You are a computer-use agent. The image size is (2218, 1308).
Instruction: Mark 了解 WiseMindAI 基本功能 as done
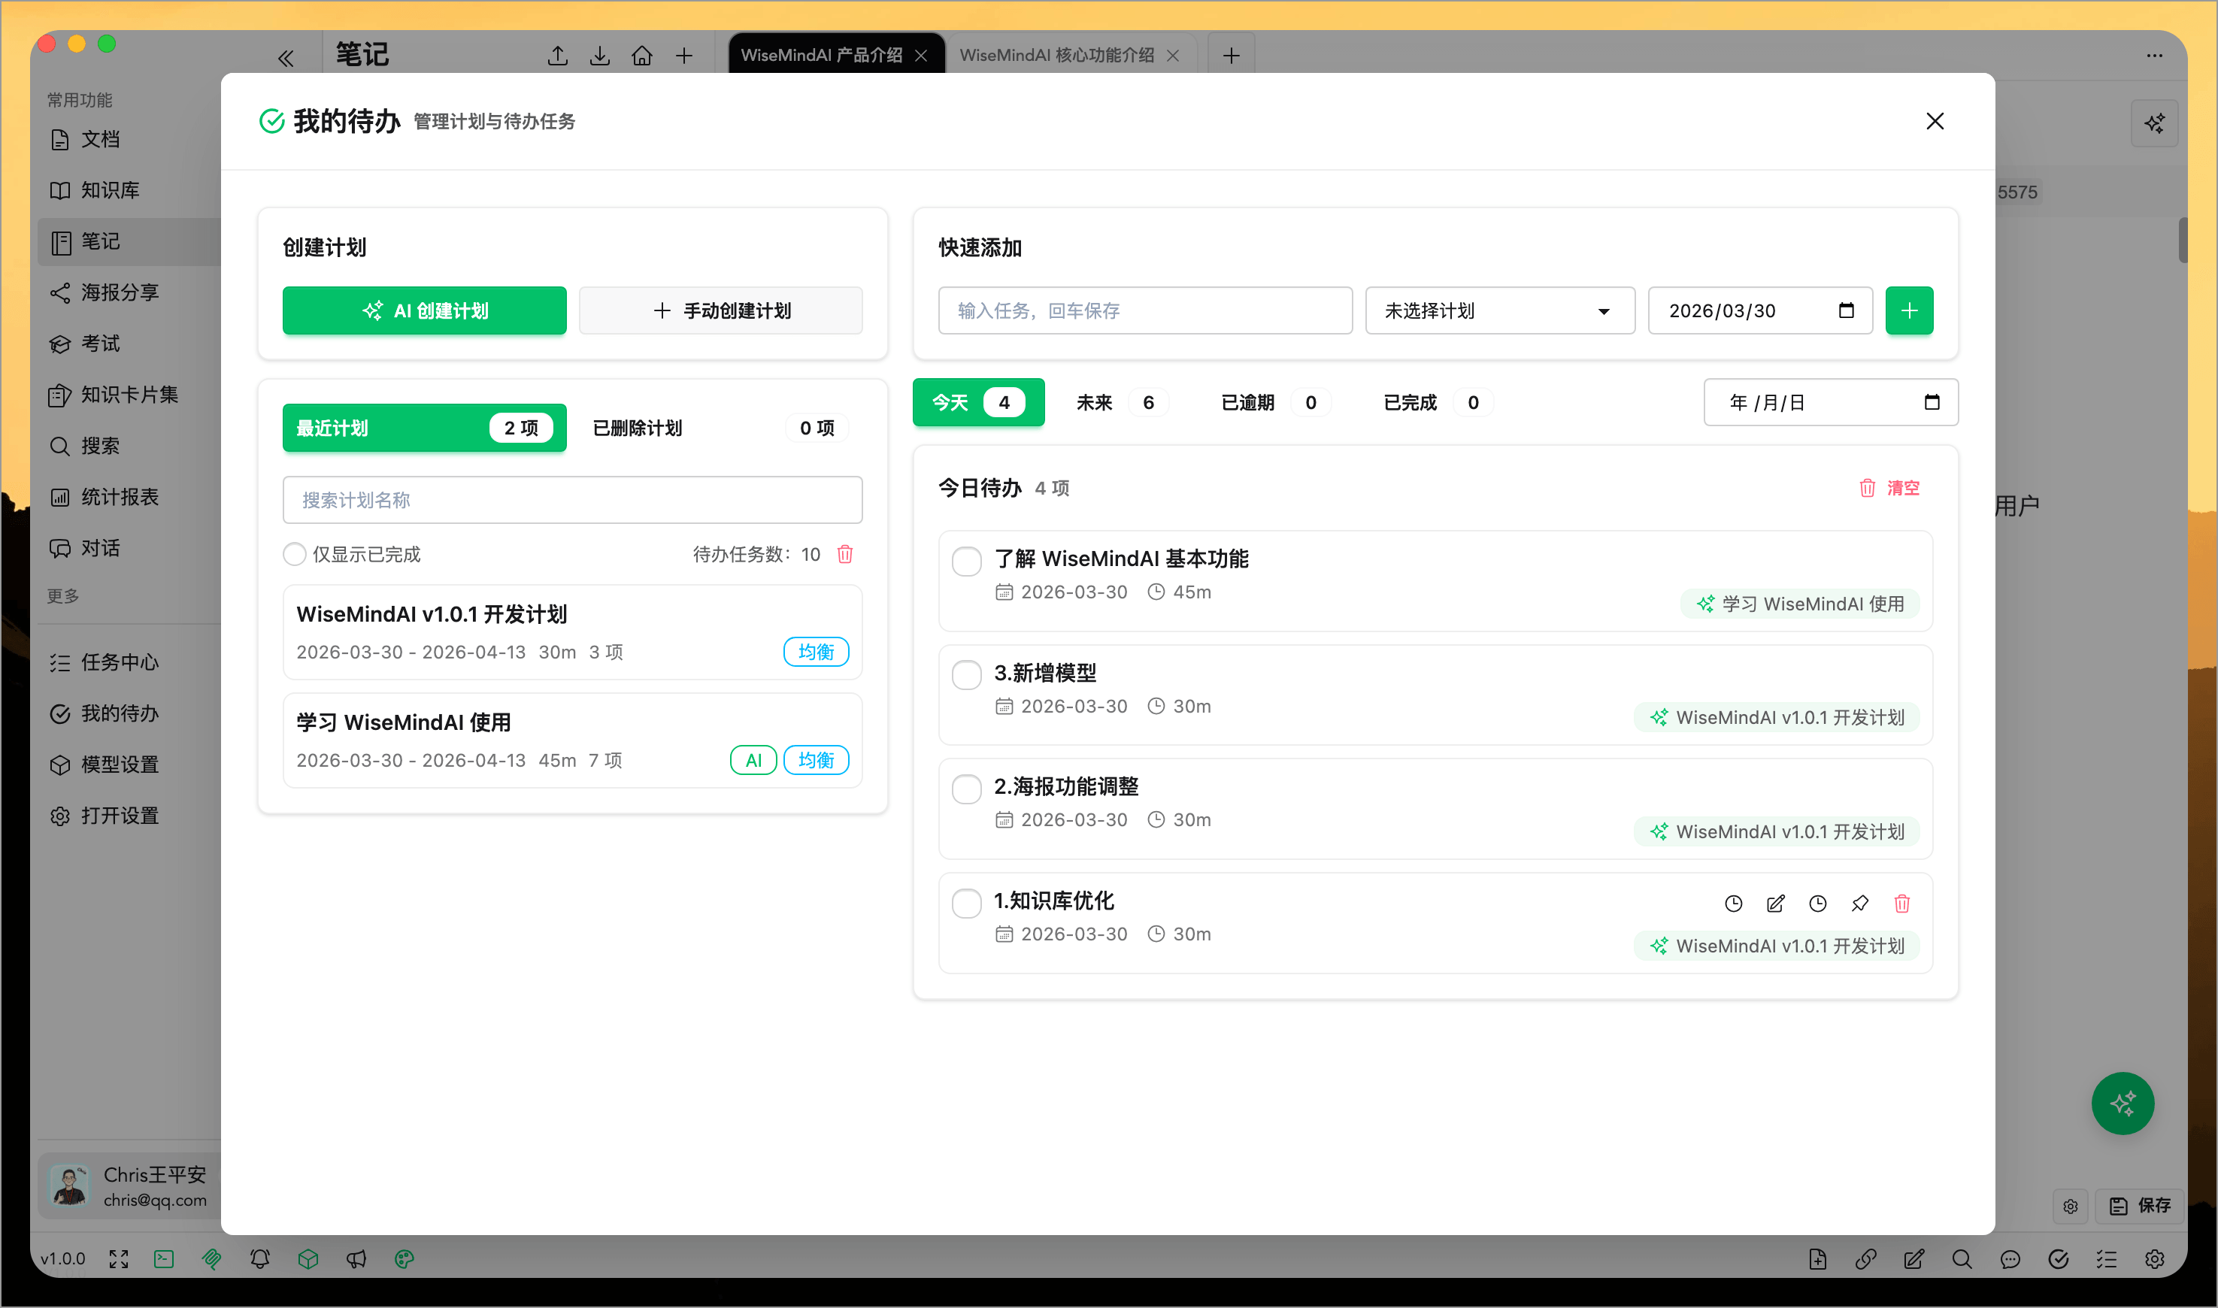tap(966, 561)
